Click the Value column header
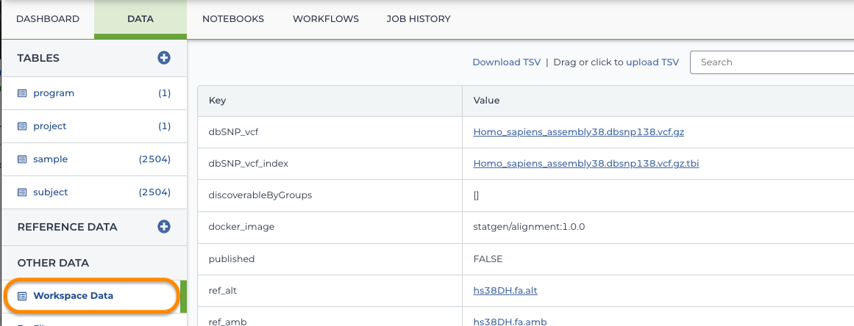The height and width of the screenshot is (326, 854). coord(658,101)
